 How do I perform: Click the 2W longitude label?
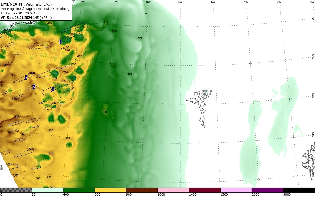pos(279,2)
